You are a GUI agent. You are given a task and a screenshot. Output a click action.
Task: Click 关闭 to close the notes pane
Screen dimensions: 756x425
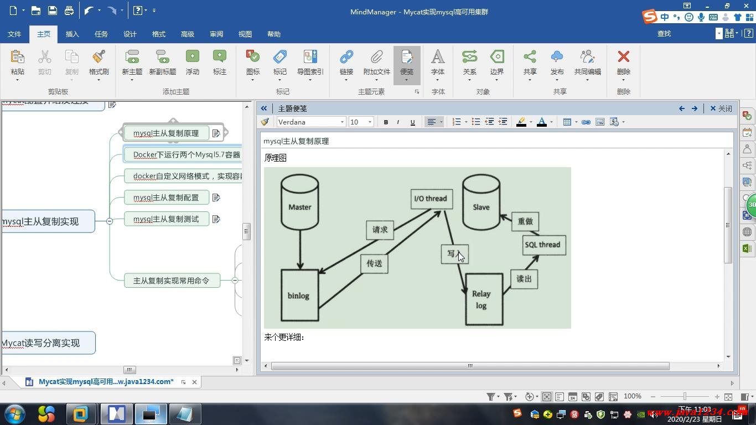click(x=721, y=108)
